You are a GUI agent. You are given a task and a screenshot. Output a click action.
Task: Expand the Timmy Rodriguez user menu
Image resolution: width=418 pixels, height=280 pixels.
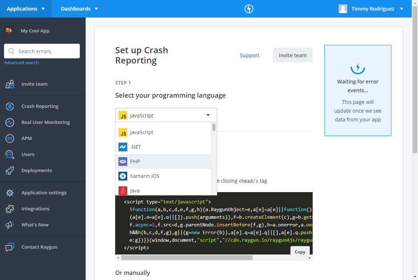click(x=371, y=9)
